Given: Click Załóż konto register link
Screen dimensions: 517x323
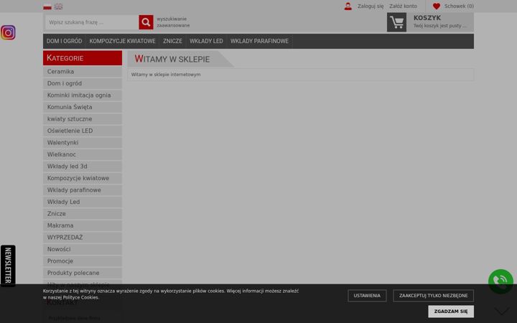Looking at the screenshot, I should click(x=403, y=6).
